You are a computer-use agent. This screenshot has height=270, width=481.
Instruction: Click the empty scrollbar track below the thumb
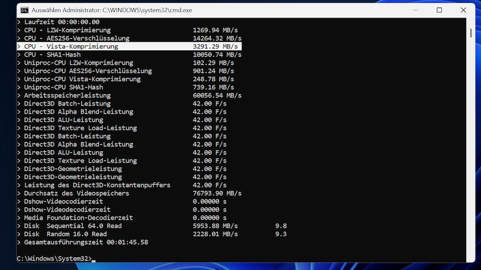pos(471,143)
